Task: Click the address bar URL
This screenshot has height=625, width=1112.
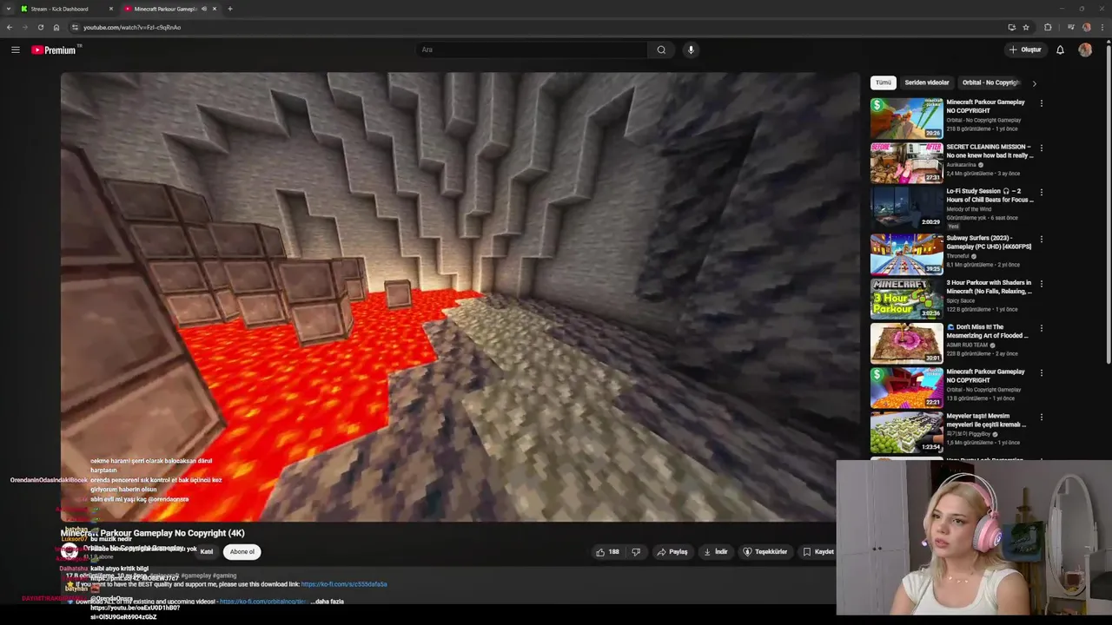Action: [x=132, y=27]
